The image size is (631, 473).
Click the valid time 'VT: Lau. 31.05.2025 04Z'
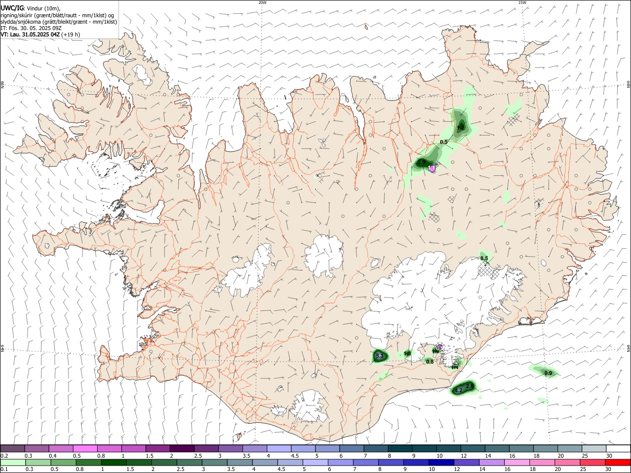tap(31, 34)
